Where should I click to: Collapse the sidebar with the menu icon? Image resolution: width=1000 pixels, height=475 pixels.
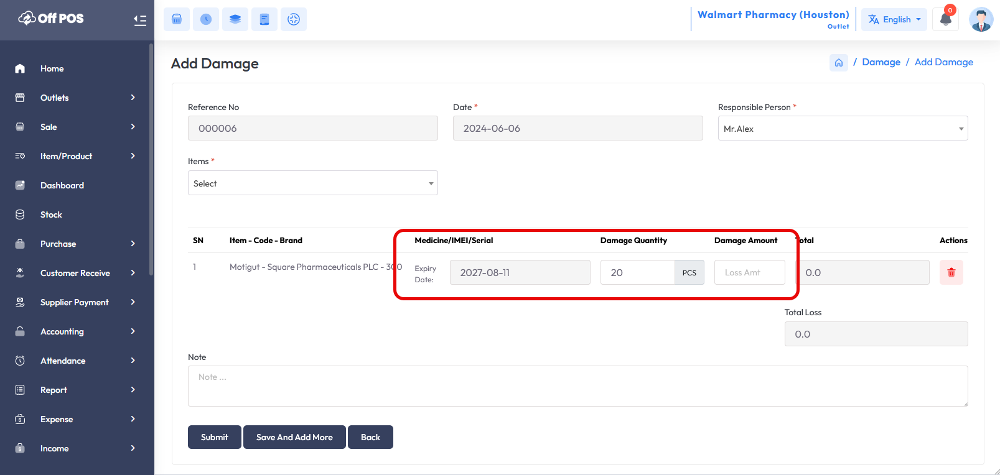tap(140, 20)
